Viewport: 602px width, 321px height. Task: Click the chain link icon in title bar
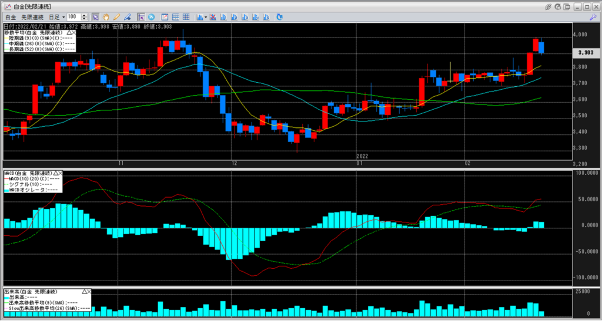point(549,6)
